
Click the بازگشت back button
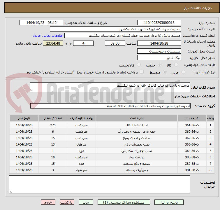click(x=67, y=202)
